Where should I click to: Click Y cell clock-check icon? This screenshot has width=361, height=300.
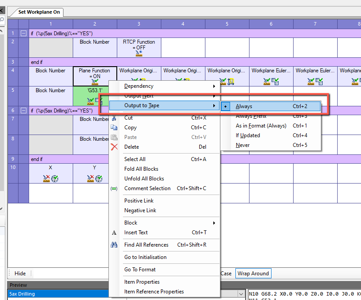click(x=99, y=179)
